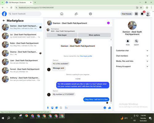The height and width of the screenshot is (123, 154).
Task: Open Forrest conversation in list
Action: (22, 70)
